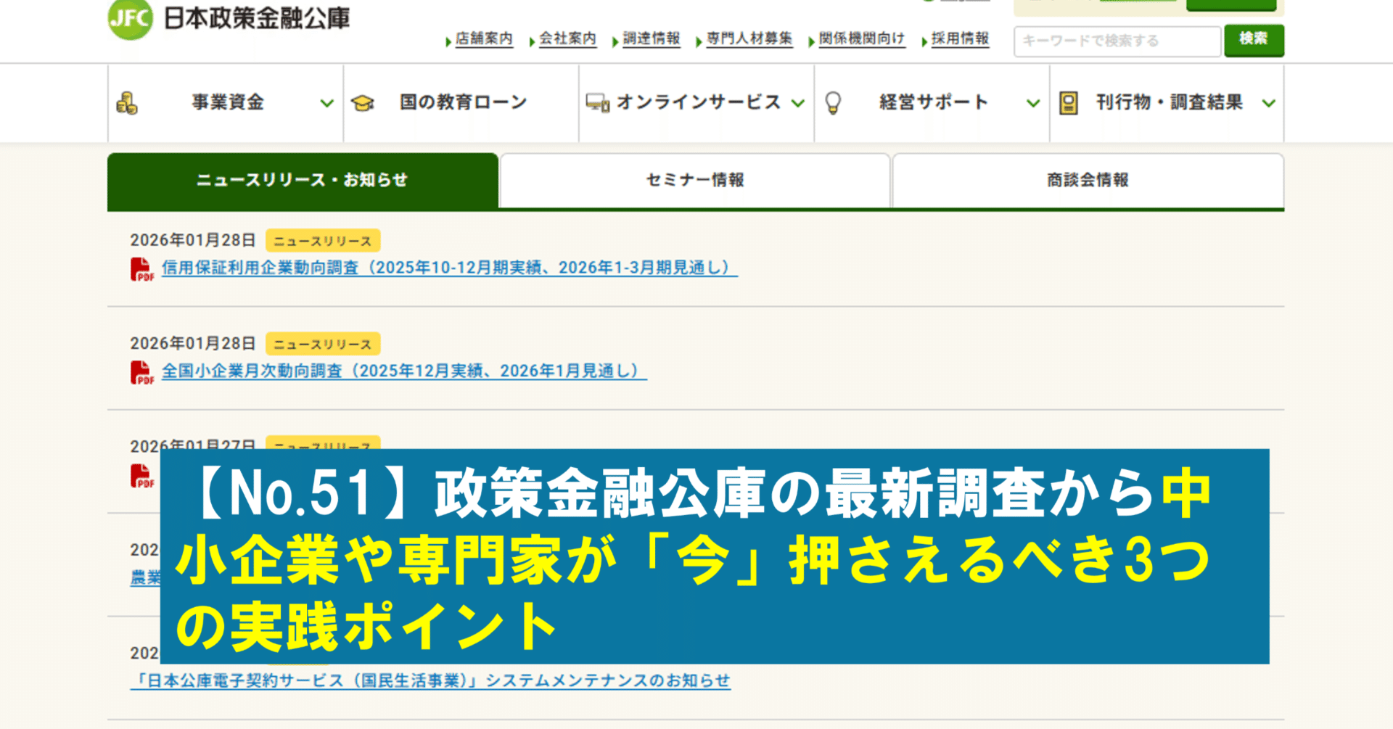Click the graduation cap icon beside 国の教育ローン
The height and width of the screenshot is (729, 1393).
363,103
